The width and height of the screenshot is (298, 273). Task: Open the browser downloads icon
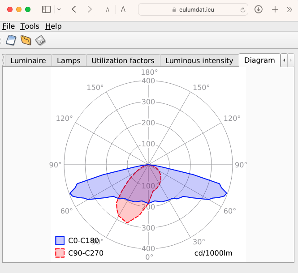click(x=259, y=9)
